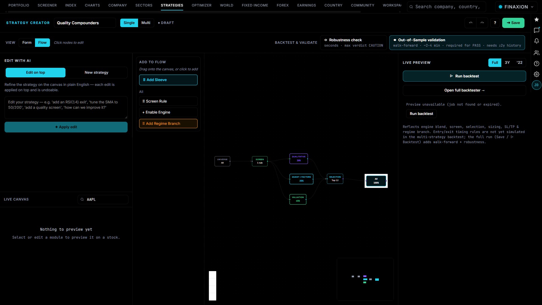542x305 pixels.
Task: Open the Screener tab
Action: (47, 5)
